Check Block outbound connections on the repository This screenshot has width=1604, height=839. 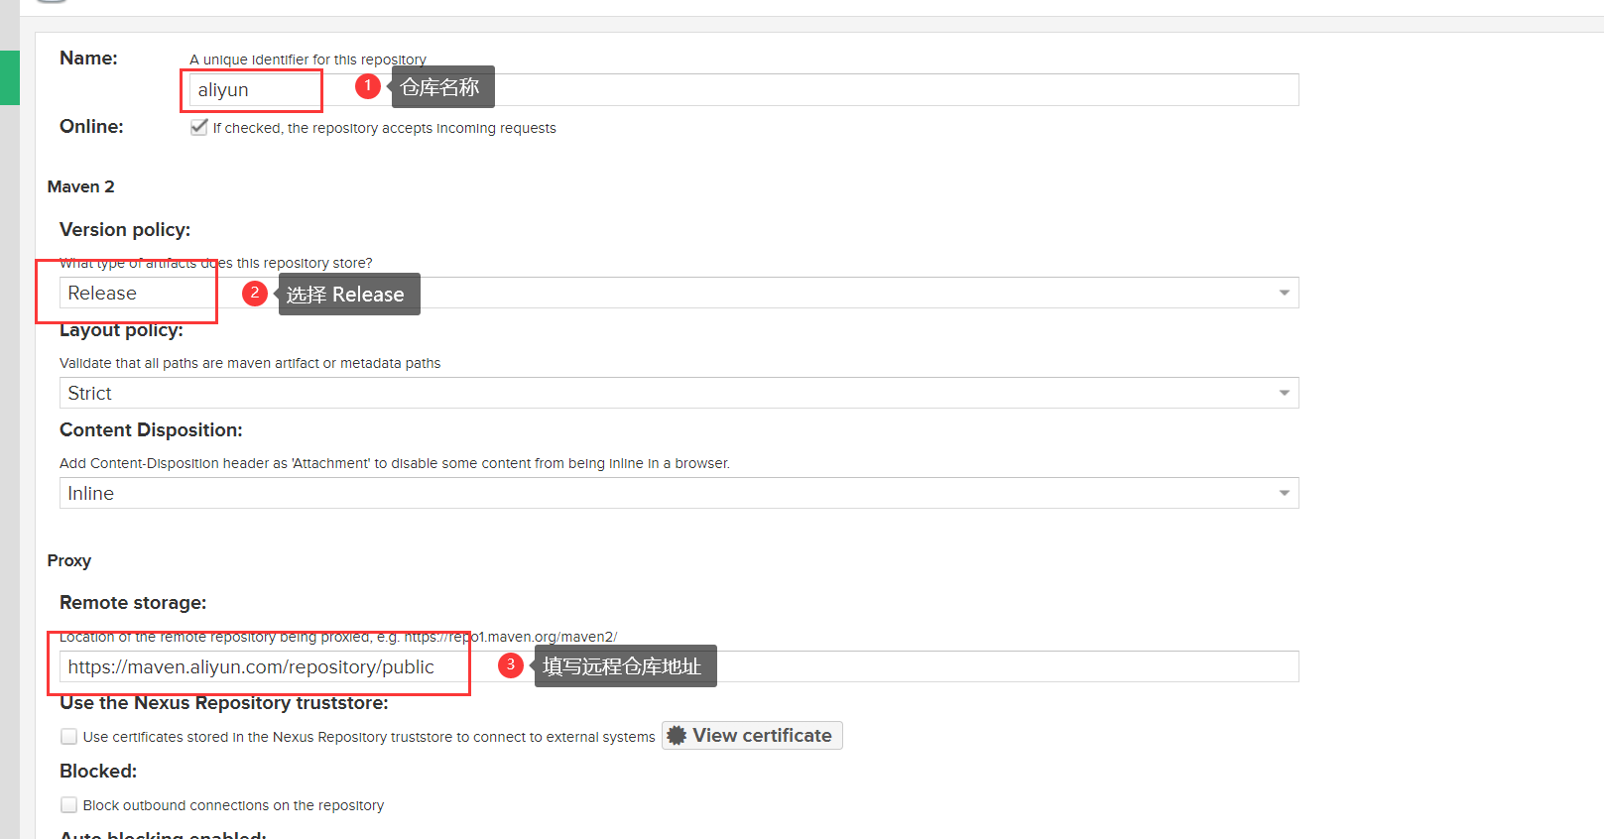(x=68, y=805)
